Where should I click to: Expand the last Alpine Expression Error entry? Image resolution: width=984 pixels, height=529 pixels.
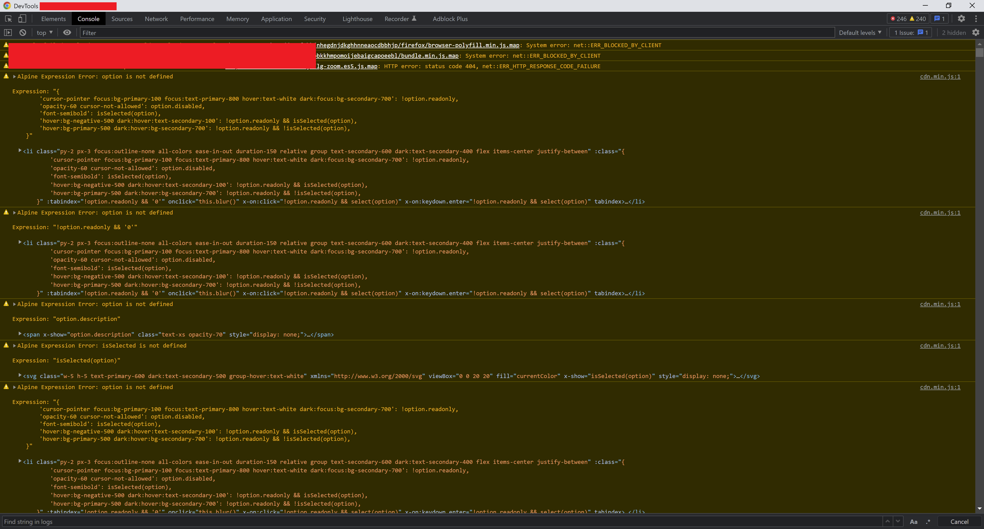point(15,387)
